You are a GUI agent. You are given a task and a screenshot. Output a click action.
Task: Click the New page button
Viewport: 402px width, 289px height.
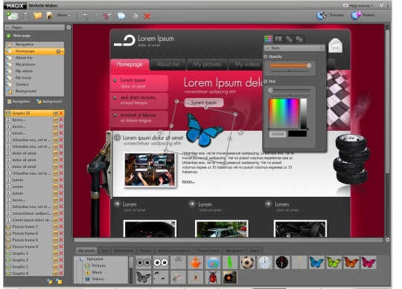(19, 36)
